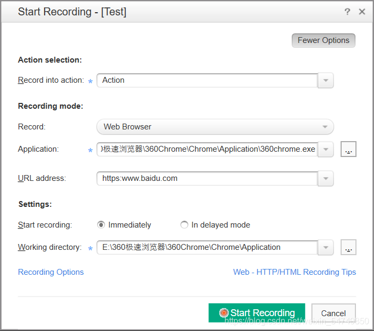The width and height of the screenshot is (374, 331).
Task: Open the Recording Options link
Action: pos(51,272)
